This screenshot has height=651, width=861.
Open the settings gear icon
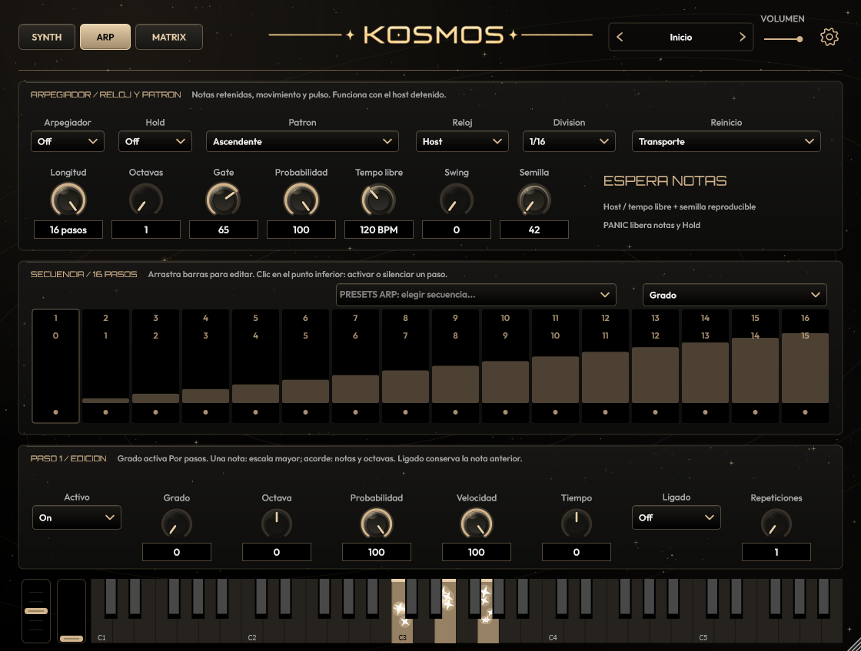[x=829, y=37]
